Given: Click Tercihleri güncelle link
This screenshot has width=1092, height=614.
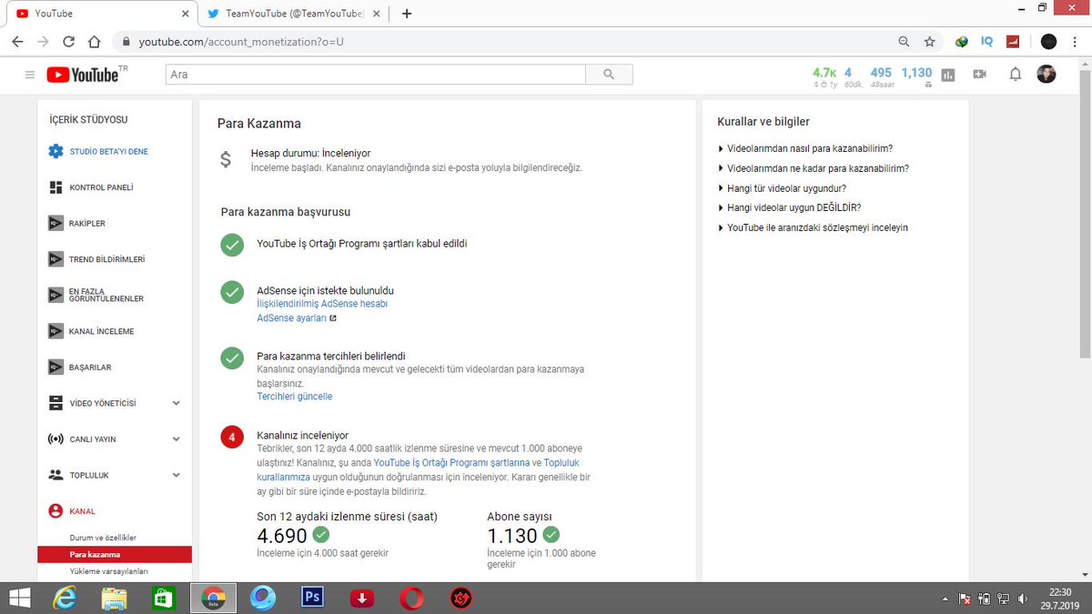Looking at the screenshot, I should 295,397.
